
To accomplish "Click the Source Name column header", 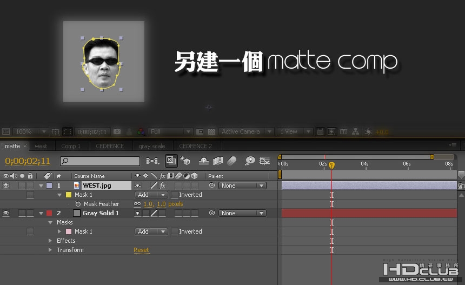I will (89, 176).
